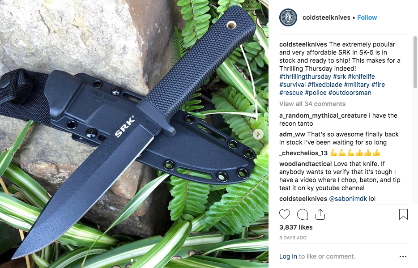Open the #fixedblade hashtag
418x268 pixels.
point(325,85)
